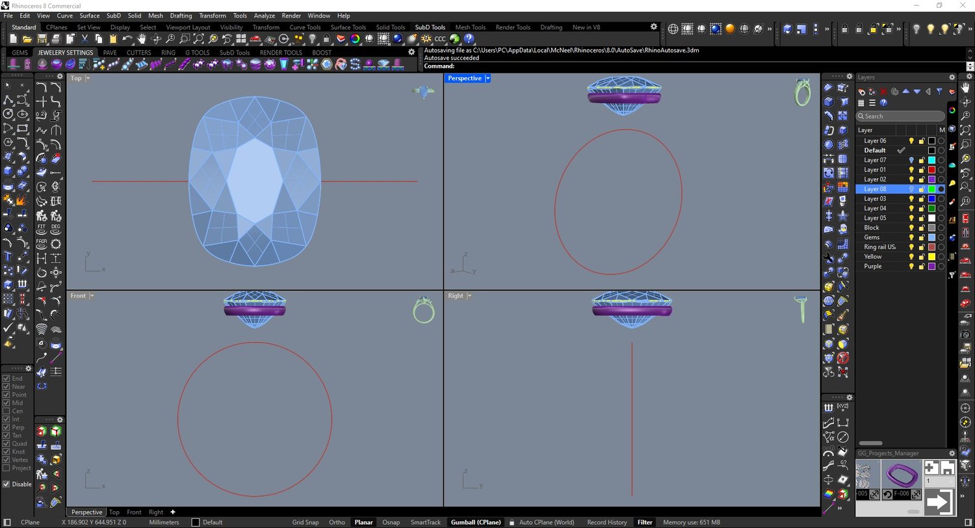Open the command history dropdown arrow
Screen dimensions: 975x528
click(x=970, y=66)
